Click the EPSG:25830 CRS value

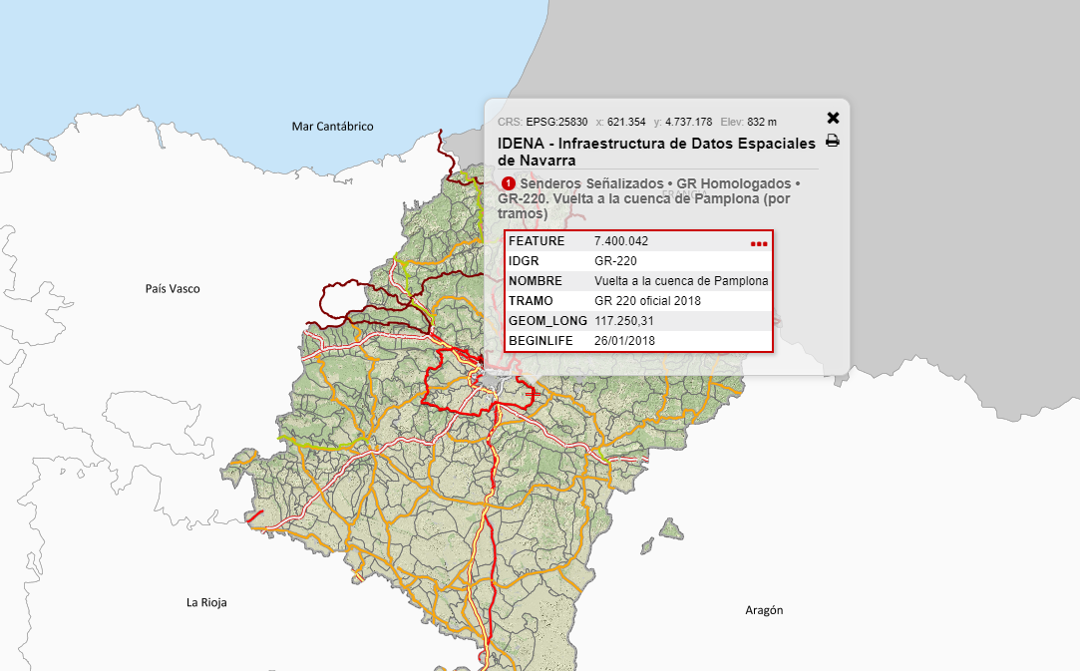tap(556, 122)
